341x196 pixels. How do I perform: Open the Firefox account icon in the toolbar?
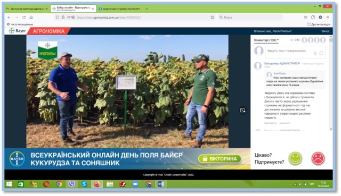[x=320, y=18]
